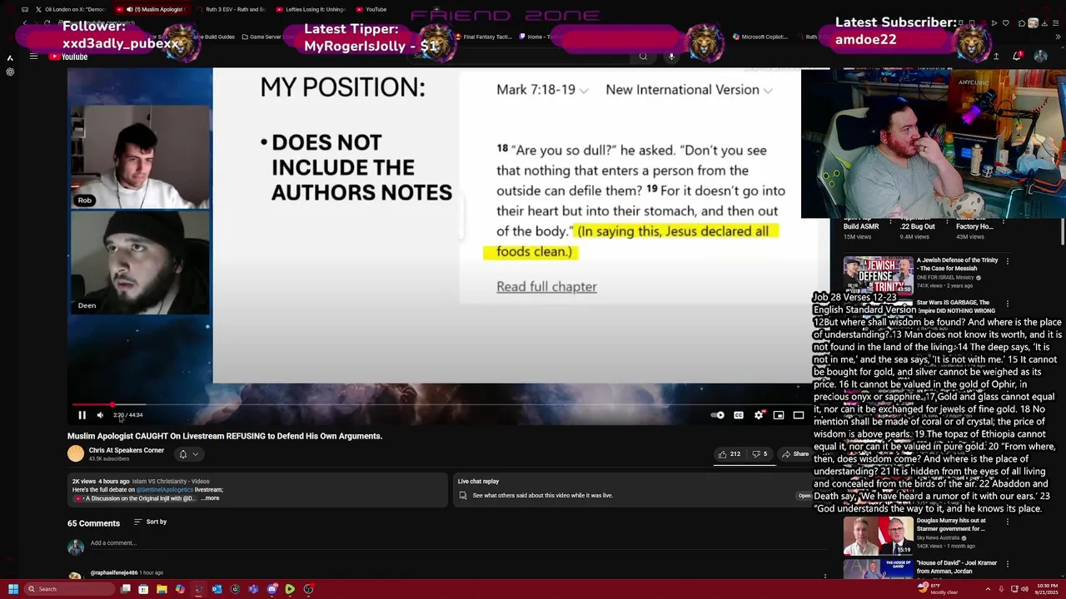Image resolution: width=1066 pixels, height=599 pixels.
Task: Start voice search with microphone icon
Action: coord(671,57)
